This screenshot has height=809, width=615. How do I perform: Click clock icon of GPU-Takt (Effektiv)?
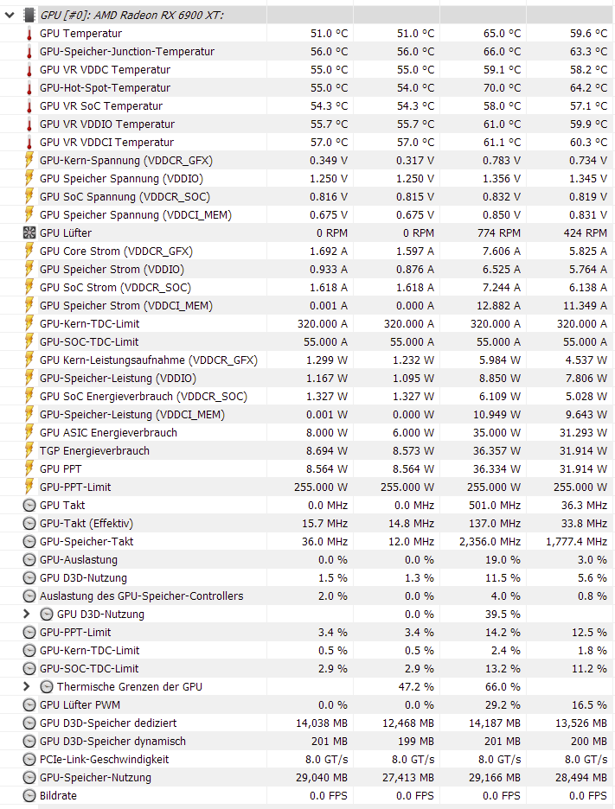(29, 523)
